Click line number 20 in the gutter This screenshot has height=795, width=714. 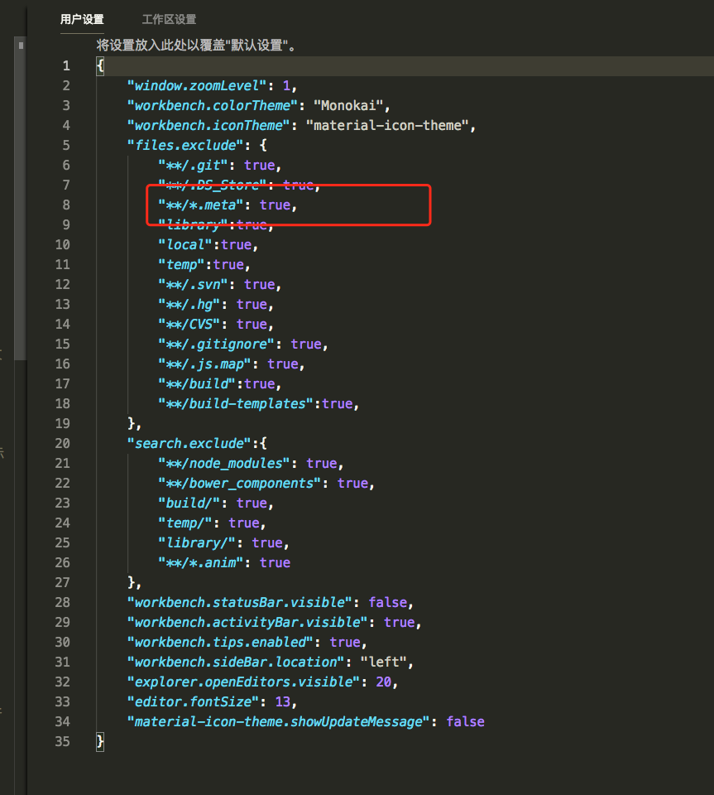(63, 443)
